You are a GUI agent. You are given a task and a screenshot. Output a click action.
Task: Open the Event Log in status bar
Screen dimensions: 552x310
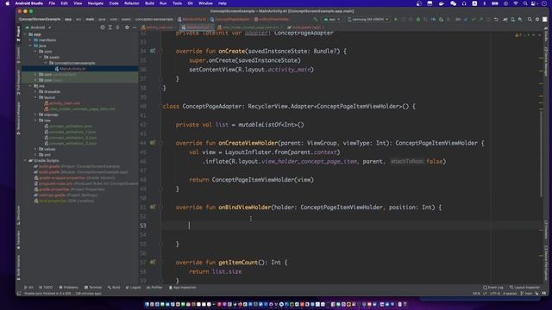pyautogui.click(x=493, y=288)
